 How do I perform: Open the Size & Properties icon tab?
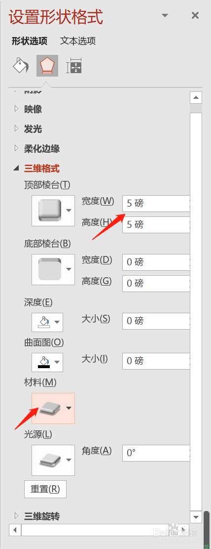[x=74, y=65]
